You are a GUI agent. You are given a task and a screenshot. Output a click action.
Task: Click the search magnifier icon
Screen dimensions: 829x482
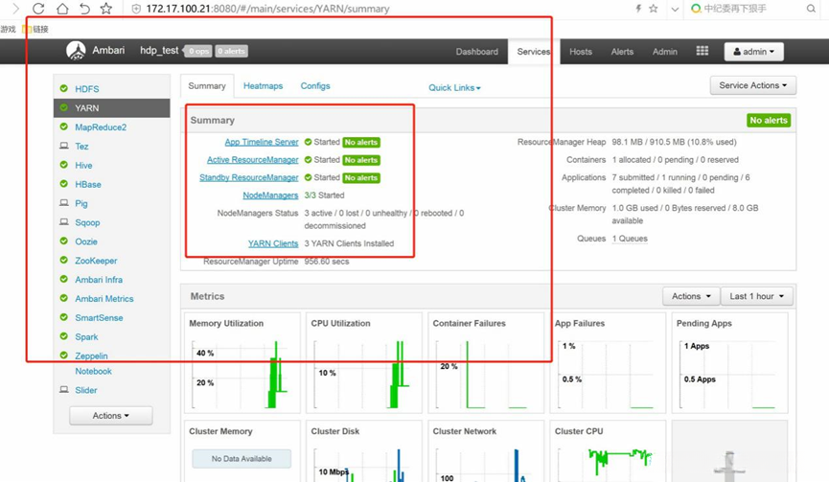coord(811,9)
